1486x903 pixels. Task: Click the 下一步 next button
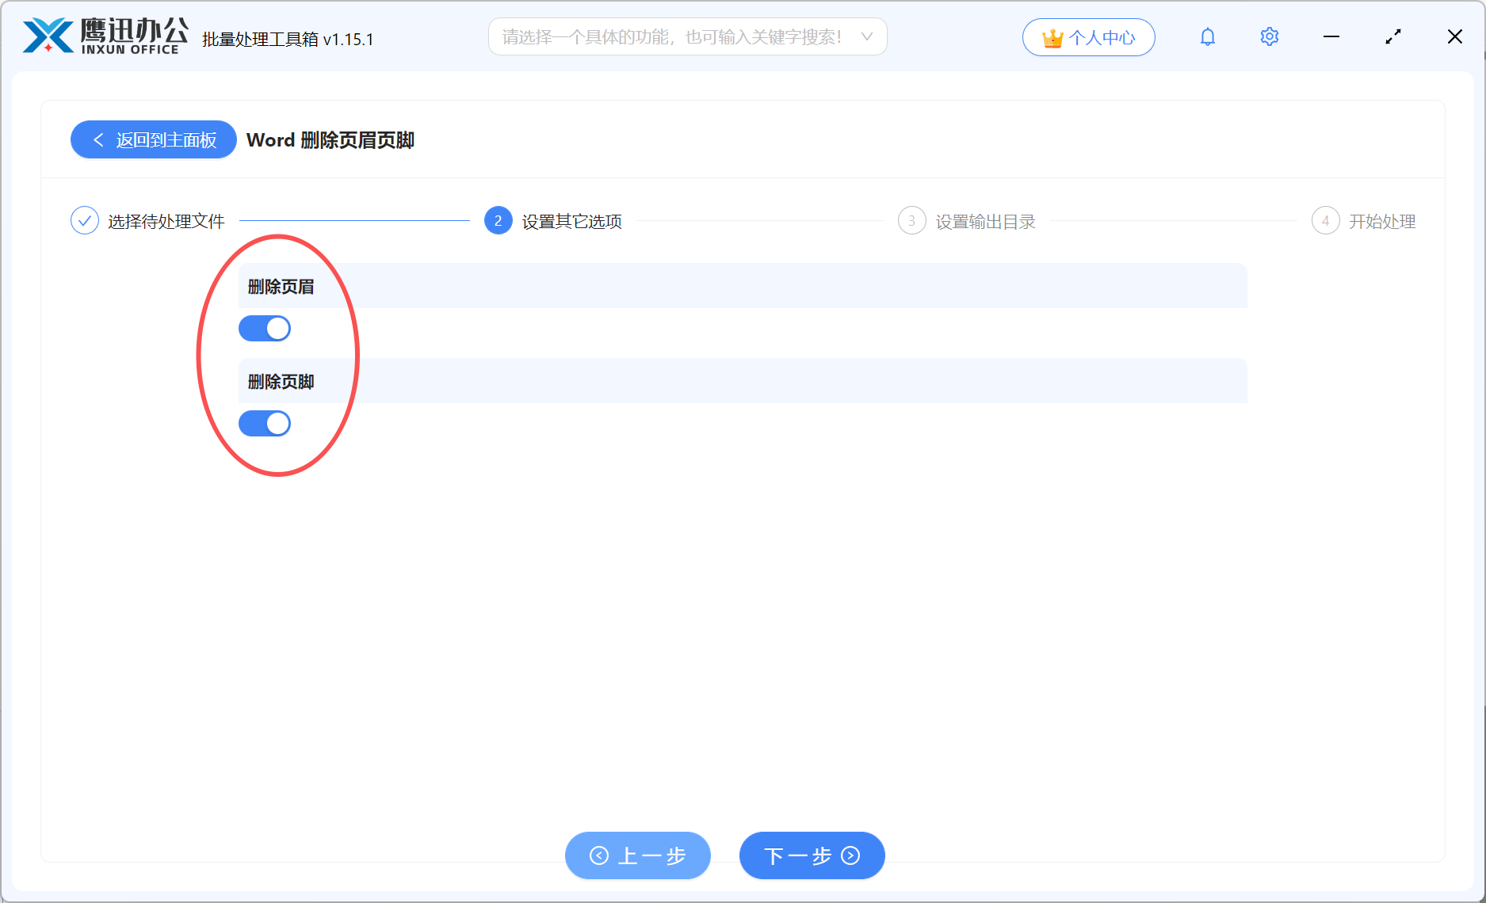(812, 855)
